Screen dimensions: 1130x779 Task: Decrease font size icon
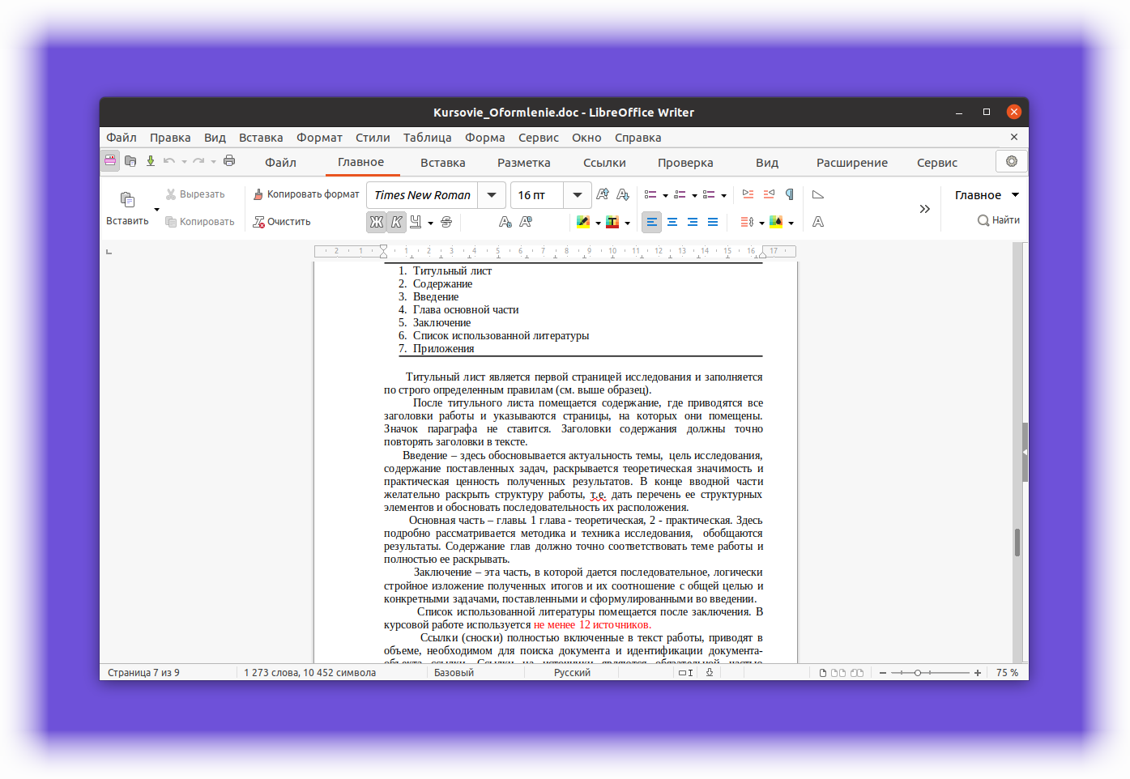pyautogui.click(x=622, y=194)
